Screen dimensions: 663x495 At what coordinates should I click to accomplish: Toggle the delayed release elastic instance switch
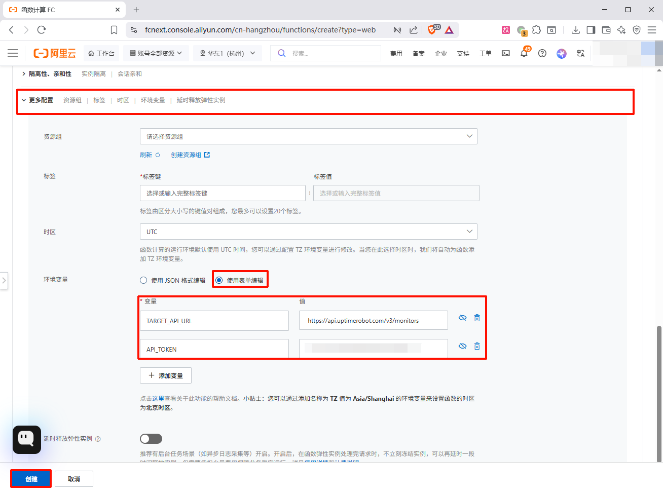[151, 439]
